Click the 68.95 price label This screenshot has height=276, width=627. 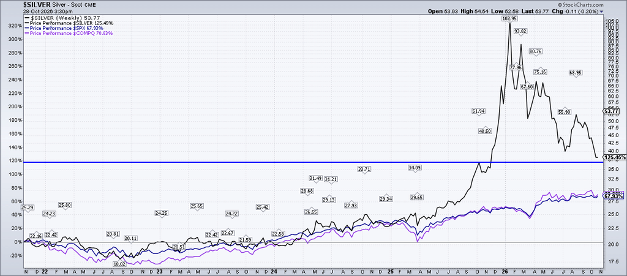[x=576, y=73]
